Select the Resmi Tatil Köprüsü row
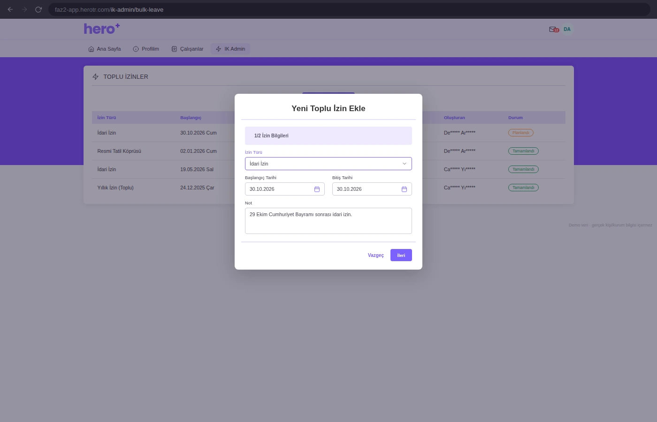657x422 pixels. (328, 151)
